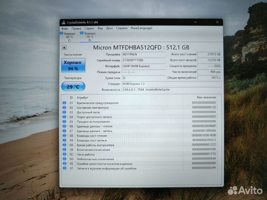Click raw value 00000000001755
267x200 pixels.
click(x=204, y=154)
